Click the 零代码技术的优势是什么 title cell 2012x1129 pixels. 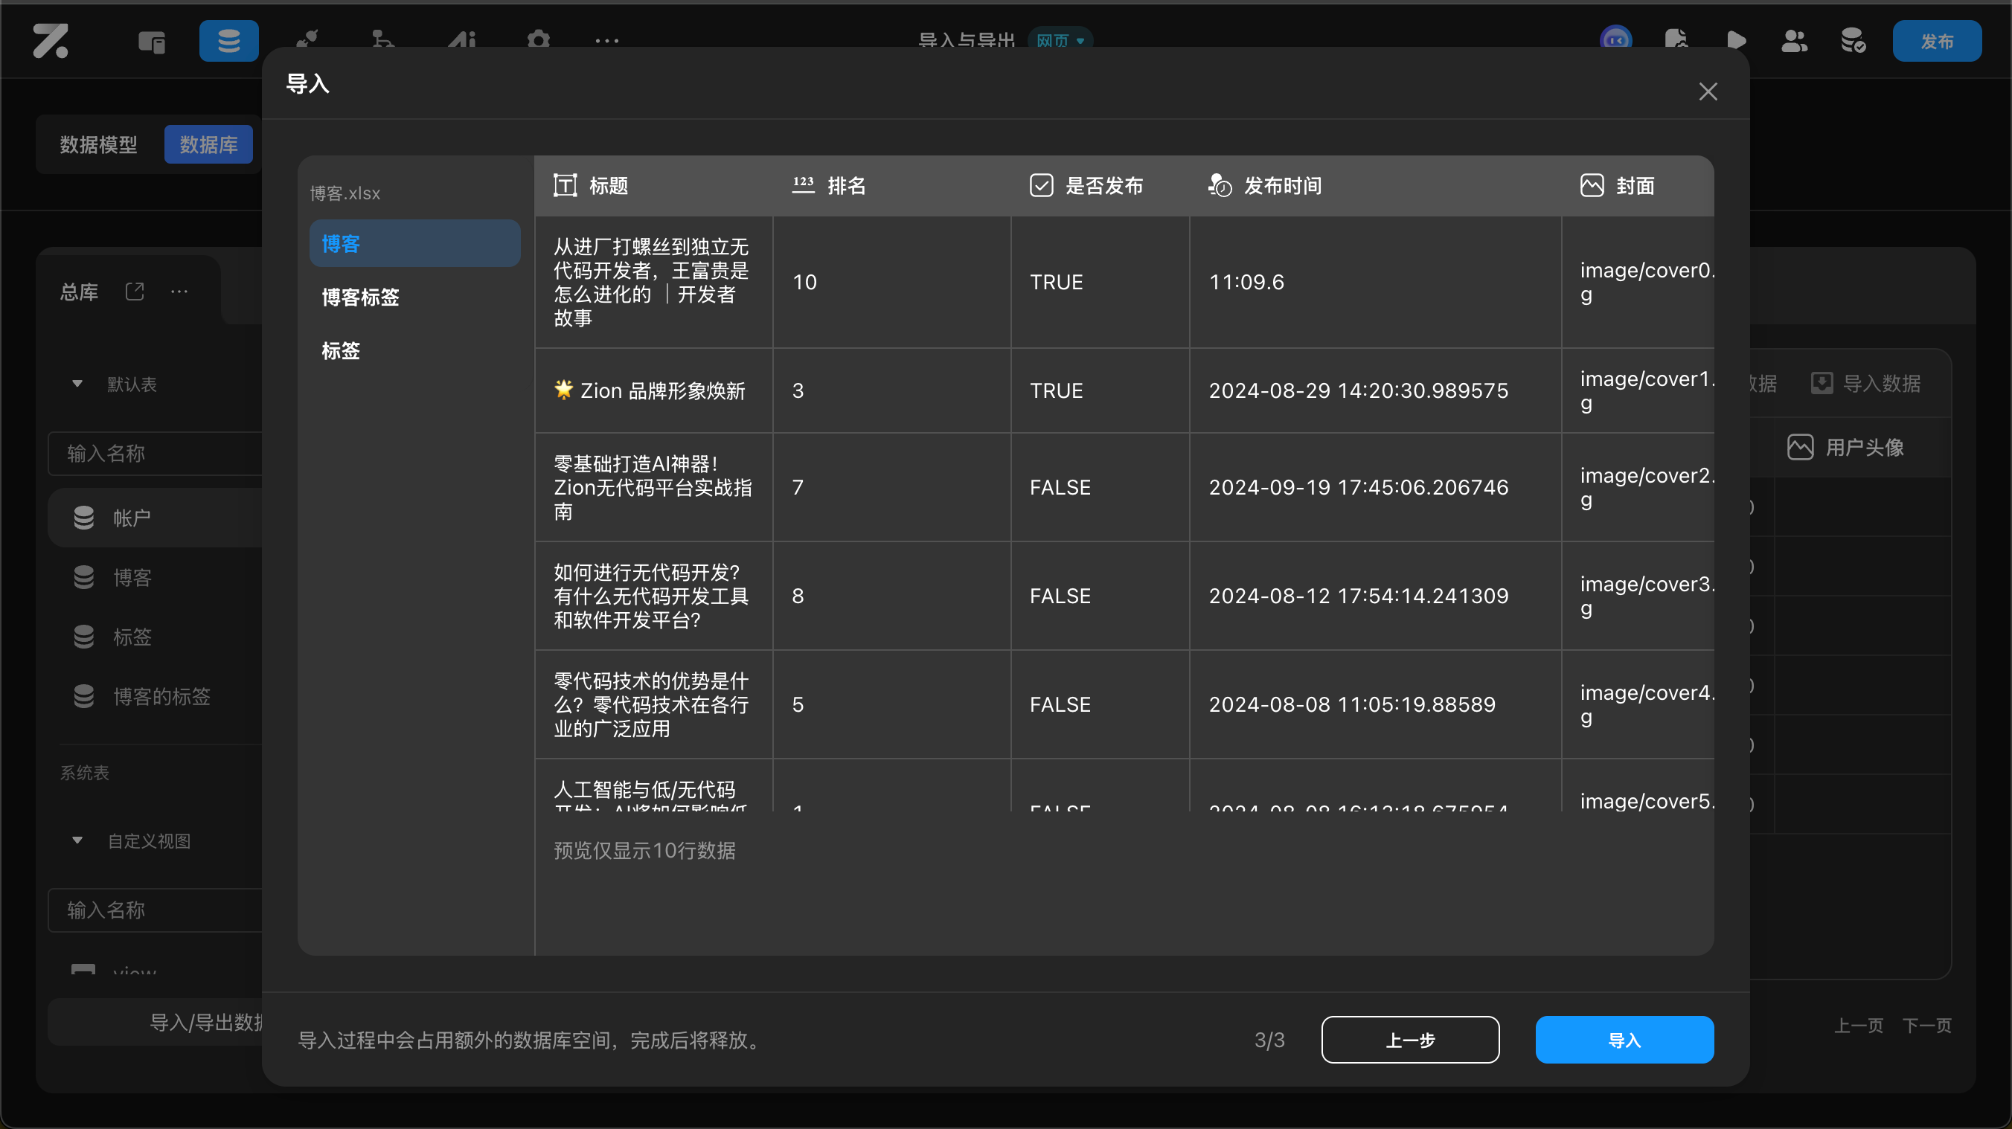(654, 704)
